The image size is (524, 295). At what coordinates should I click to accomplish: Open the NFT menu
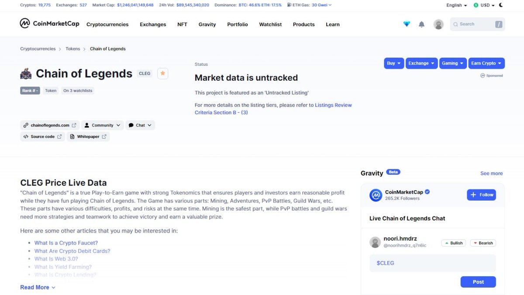(x=182, y=24)
